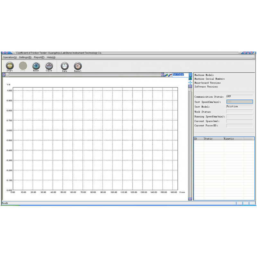Click the Test Speed input field
This screenshot has width=257, height=257.
tap(239, 102)
